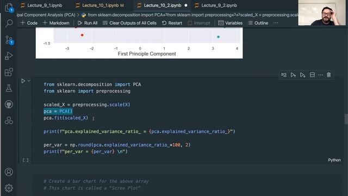Select the Lecture_10_2.ipynb tab
This screenshot has width=348, height=196.
[163, 5]
